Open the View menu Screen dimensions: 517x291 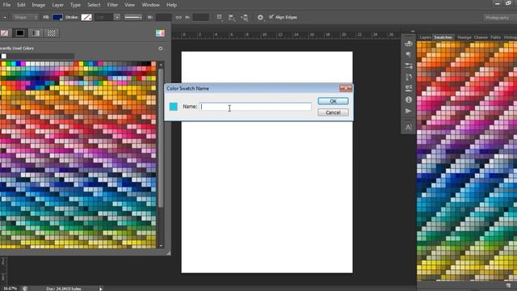point(129,5)
